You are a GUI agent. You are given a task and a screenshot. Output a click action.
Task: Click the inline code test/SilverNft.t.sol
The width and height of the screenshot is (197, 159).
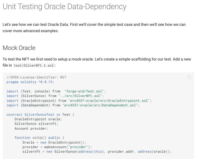tap(34, 65)
